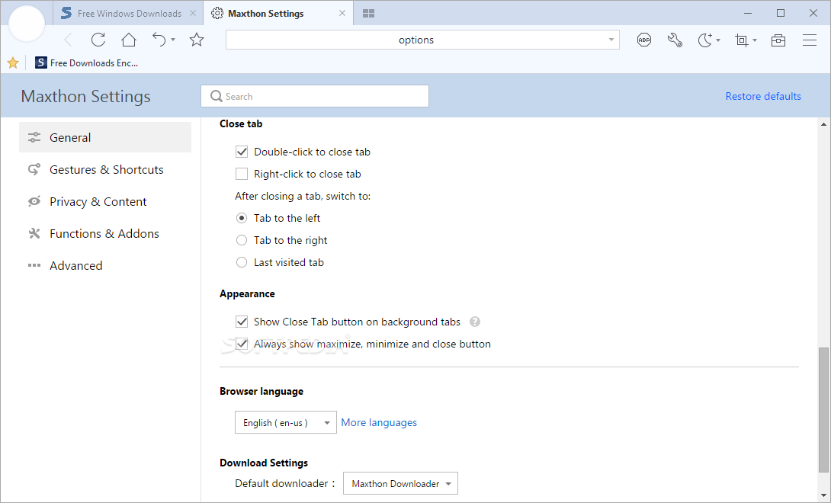
Task: Open Privacy & Content section
Action: coord(105,201)
